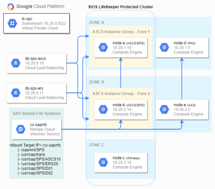Click the 'node-c (Witness)' label
This screenshot has height=189, width=215.
[x=126, y=158]
